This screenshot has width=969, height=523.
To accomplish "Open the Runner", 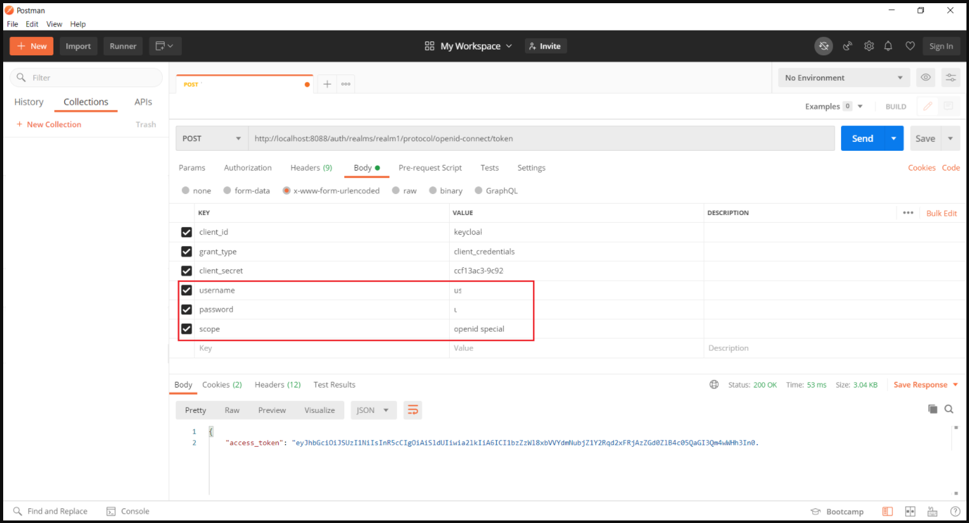I will tap(123, 46).
